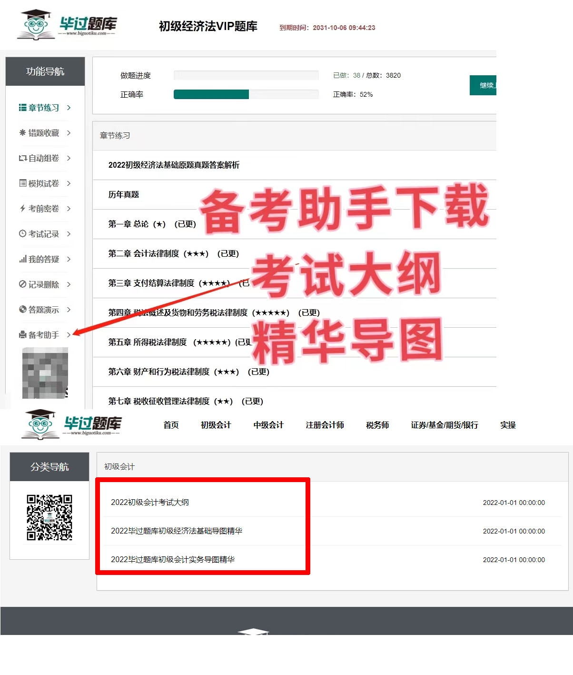Expand the 错题收藏 sidebar chevron
Image resolution: width=573 pixels, height=675 pixels.
pos(69,133)
